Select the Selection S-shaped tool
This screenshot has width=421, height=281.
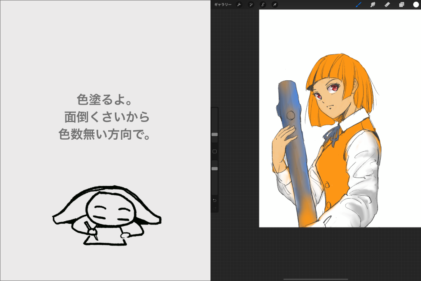pyautogui.click(x=263, y=5)
